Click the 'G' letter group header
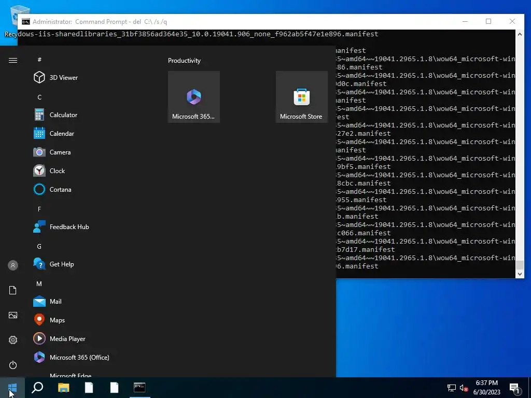531x398 pixels. [39, 246]
